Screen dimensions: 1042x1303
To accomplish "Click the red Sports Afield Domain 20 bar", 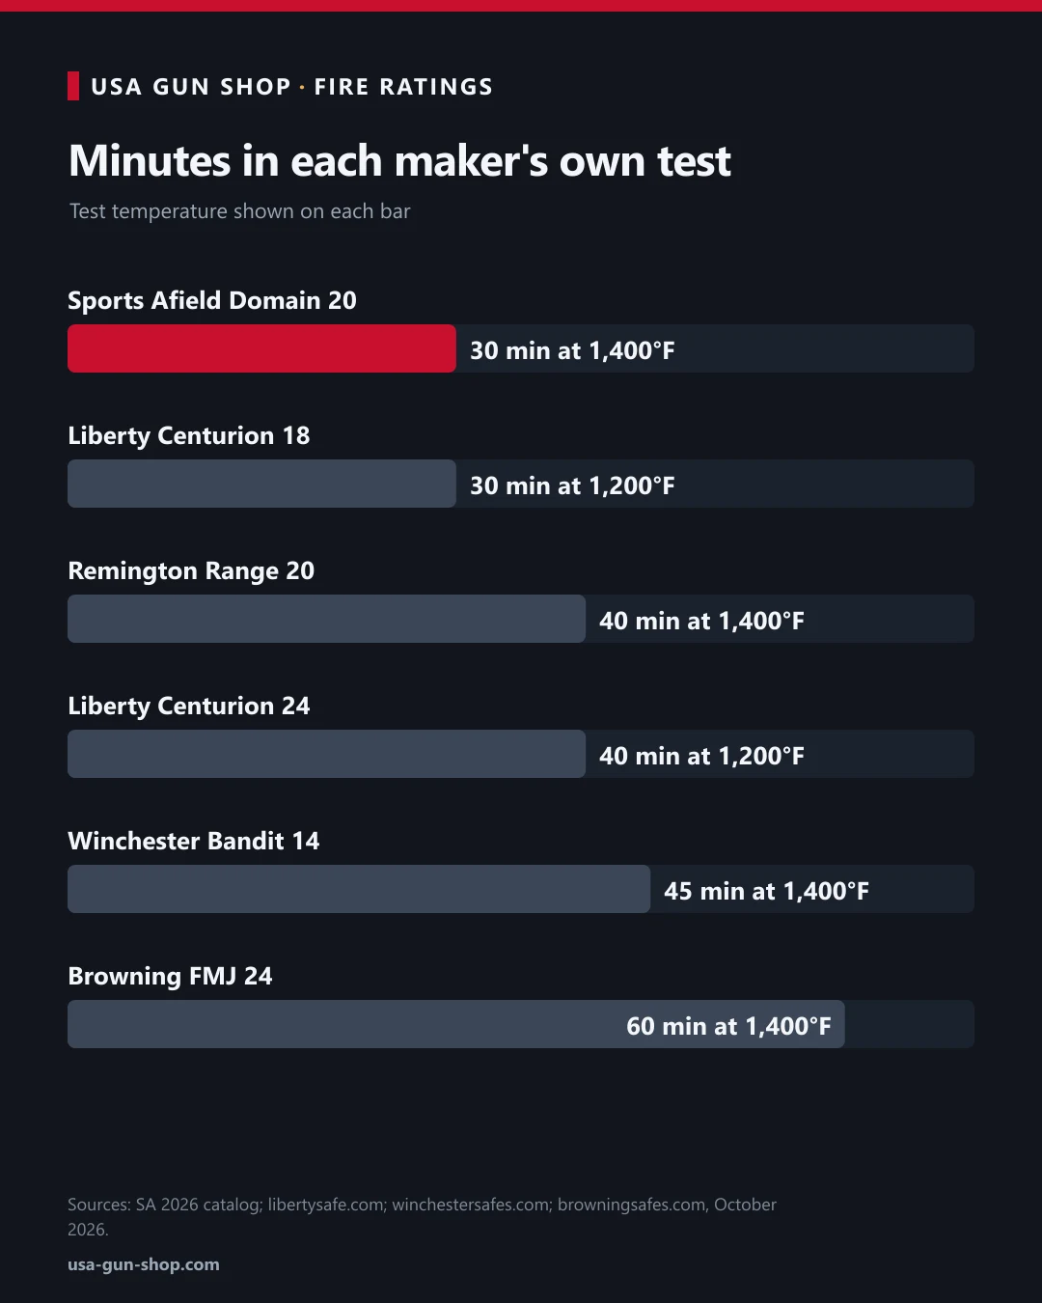I will 261,348.
